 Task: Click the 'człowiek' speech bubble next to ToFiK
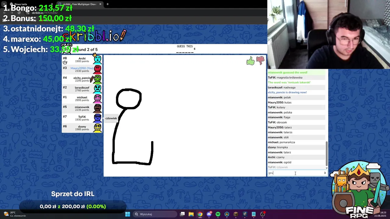click(x=111, y=118)
